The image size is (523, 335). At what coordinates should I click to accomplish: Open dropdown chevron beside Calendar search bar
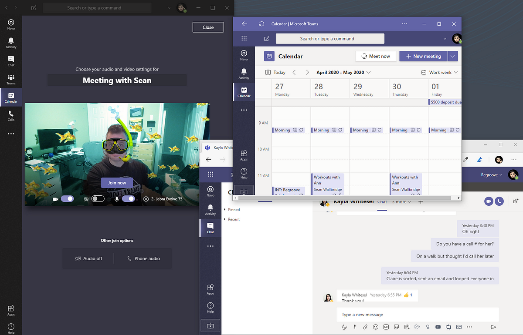tap(445, 39)
